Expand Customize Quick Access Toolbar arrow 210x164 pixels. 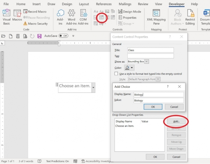[73, 36]
